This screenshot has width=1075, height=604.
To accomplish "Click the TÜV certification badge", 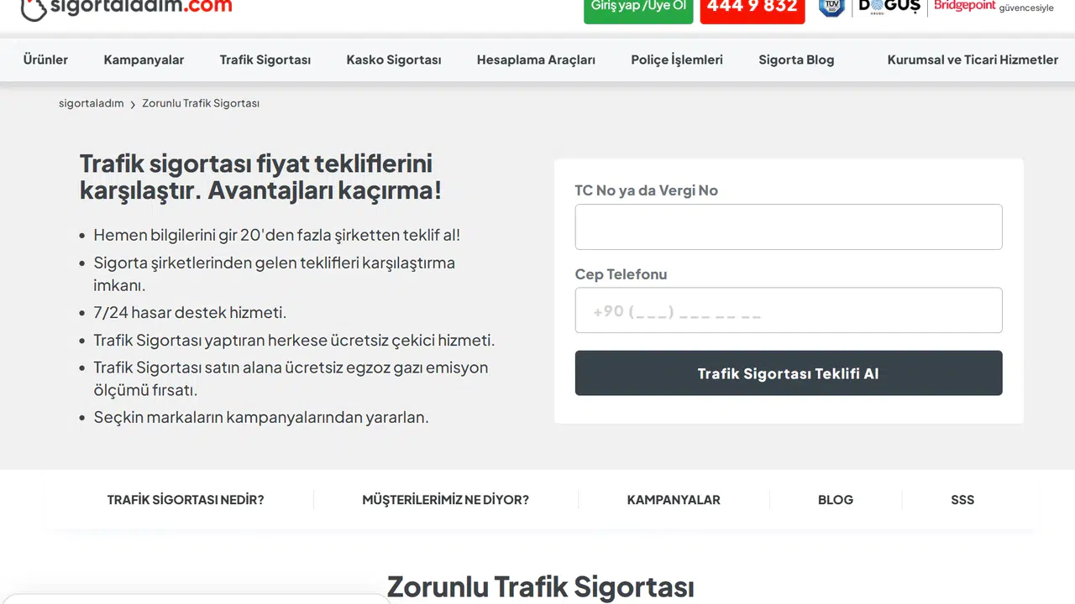I will 831,8.
